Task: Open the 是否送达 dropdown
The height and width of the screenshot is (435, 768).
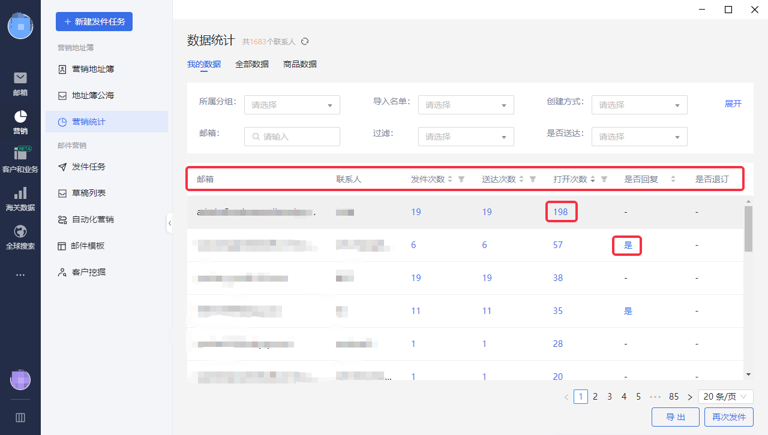Action: (x=640, y=137)
